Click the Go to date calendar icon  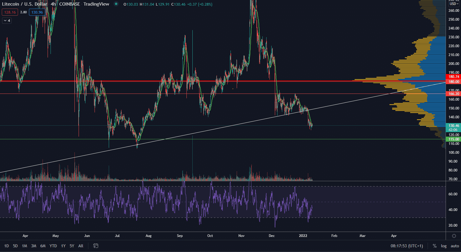coord(95,246)
